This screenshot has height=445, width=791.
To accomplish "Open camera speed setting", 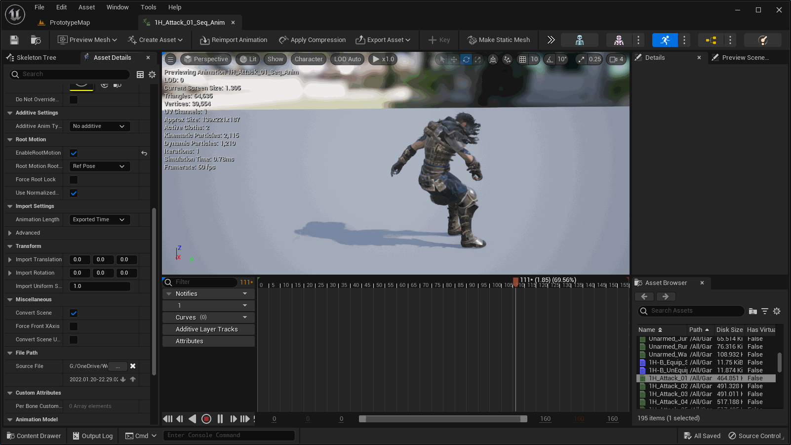I will tap(616, 59).
